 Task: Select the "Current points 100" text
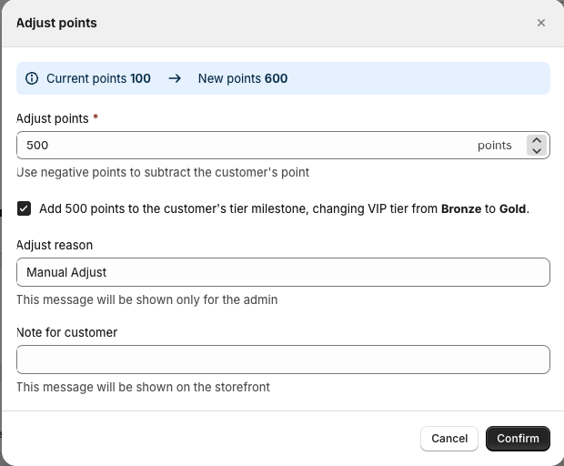coord(98,78)
